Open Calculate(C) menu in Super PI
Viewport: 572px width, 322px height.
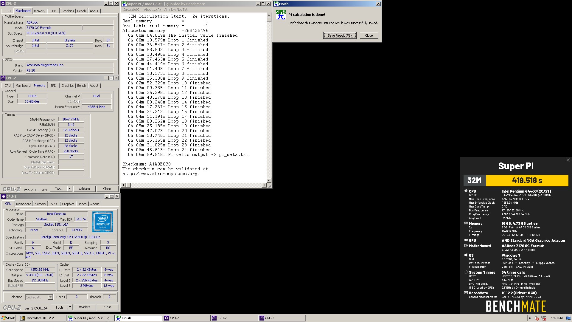tap(131, 10)
